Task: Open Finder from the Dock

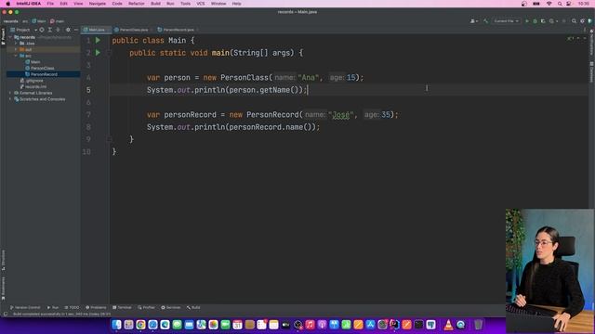Action: click(116, 325)
